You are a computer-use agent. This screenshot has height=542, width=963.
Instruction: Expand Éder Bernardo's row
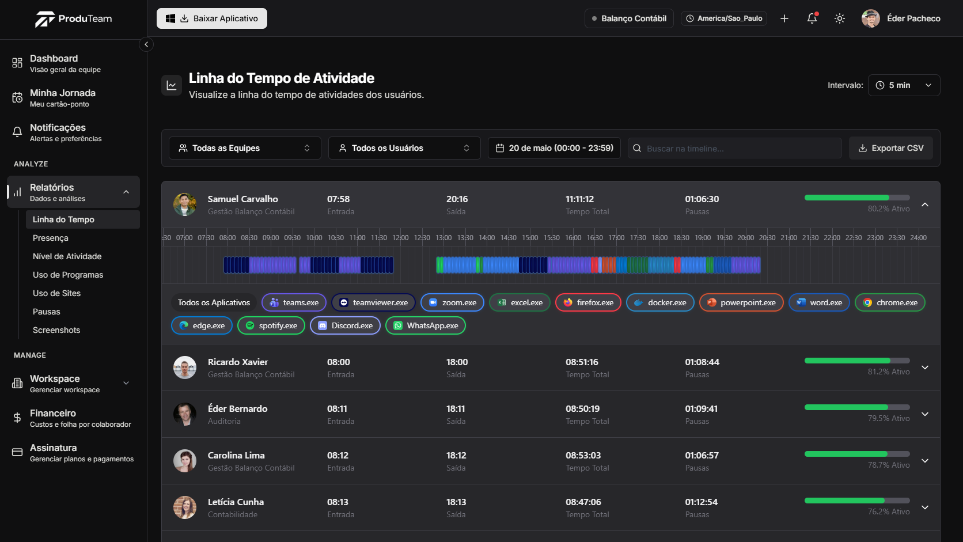pos(925,414)
